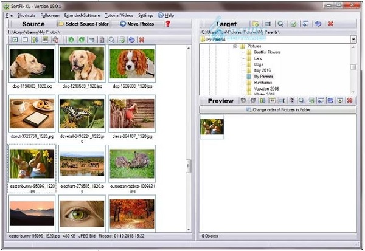365x251 pixels.
Task: Click the magnifier search icon in Source toolbar
Action: click(x=113, y=40)
